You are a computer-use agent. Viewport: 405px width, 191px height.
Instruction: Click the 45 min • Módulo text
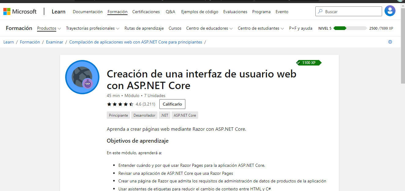click(123, 95)
